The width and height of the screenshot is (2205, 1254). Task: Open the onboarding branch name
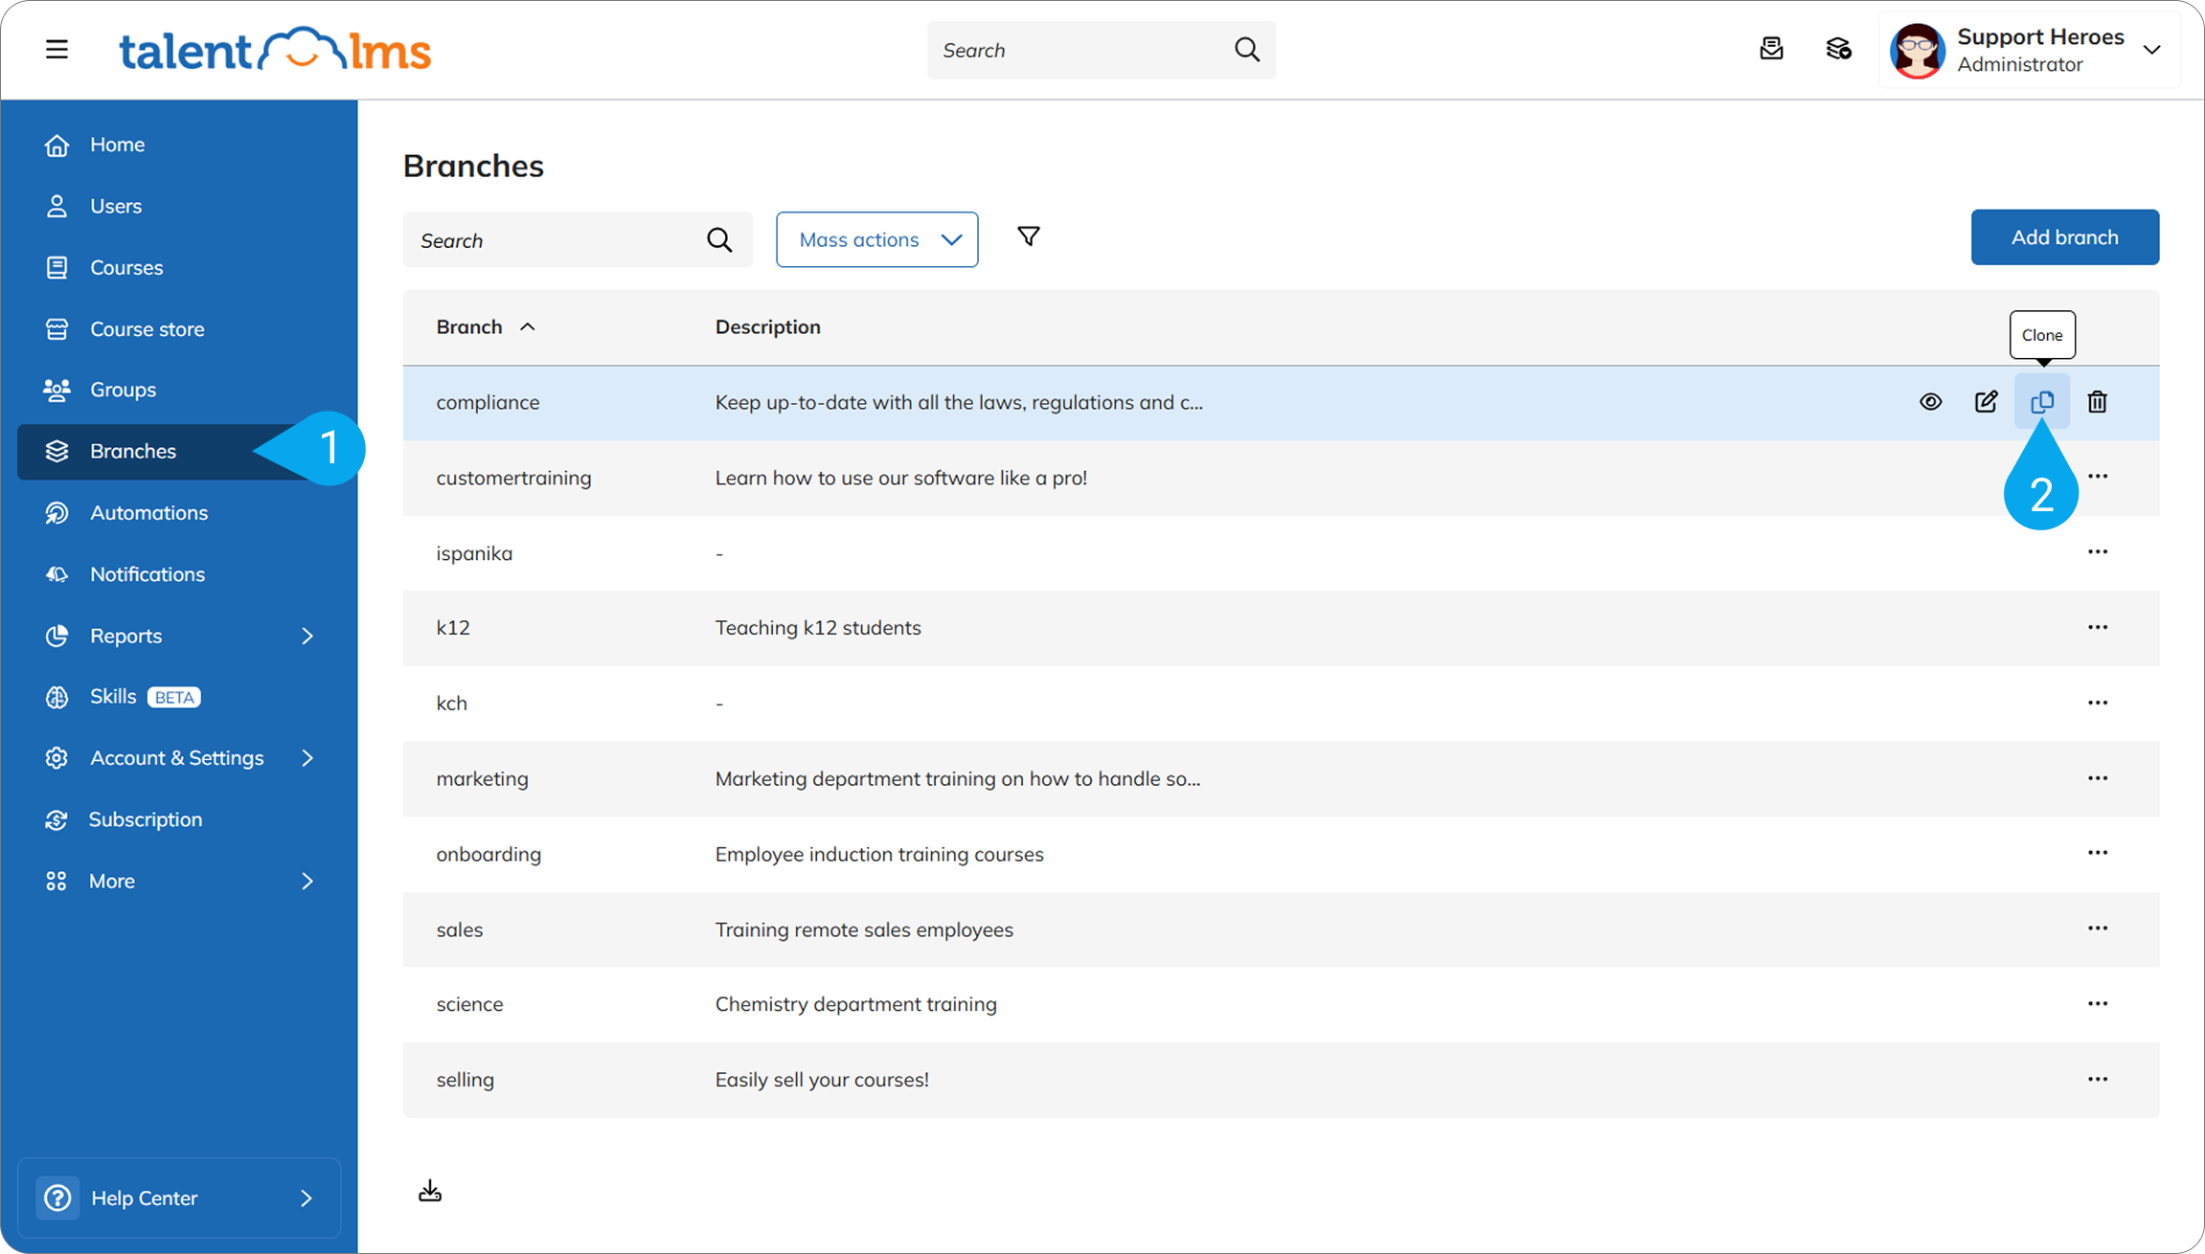(x=489, y=854)
